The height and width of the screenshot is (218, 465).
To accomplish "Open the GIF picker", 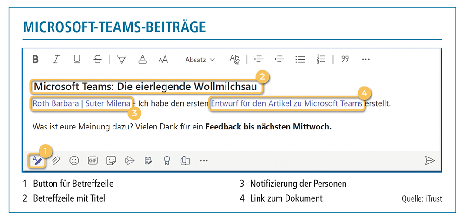I will point(93,161).
